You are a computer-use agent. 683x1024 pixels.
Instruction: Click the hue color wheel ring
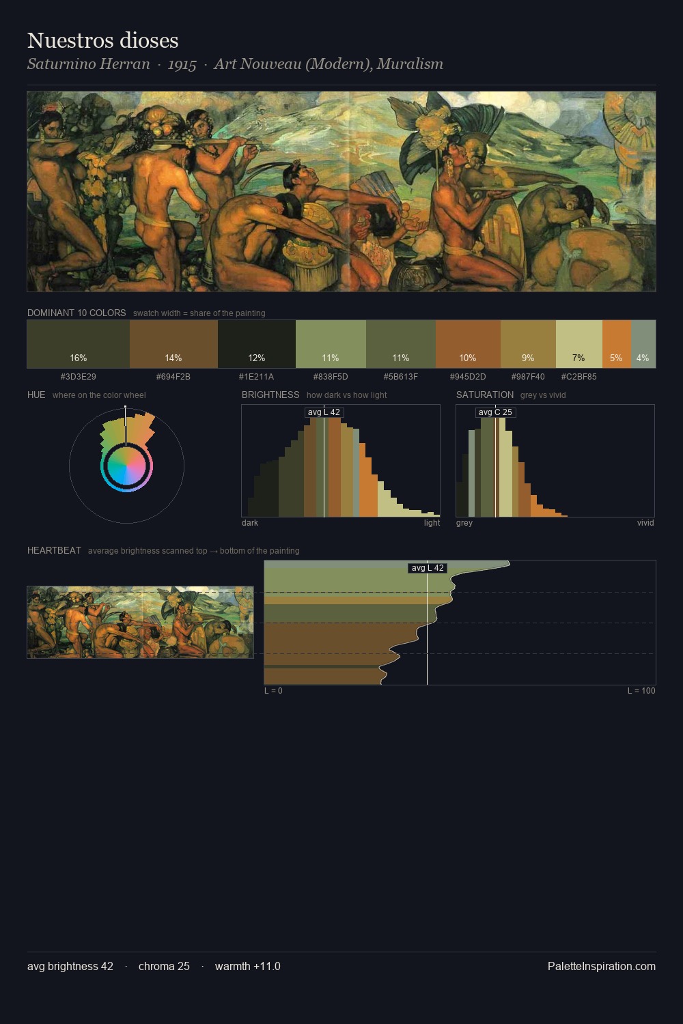(x=126, y=467)
